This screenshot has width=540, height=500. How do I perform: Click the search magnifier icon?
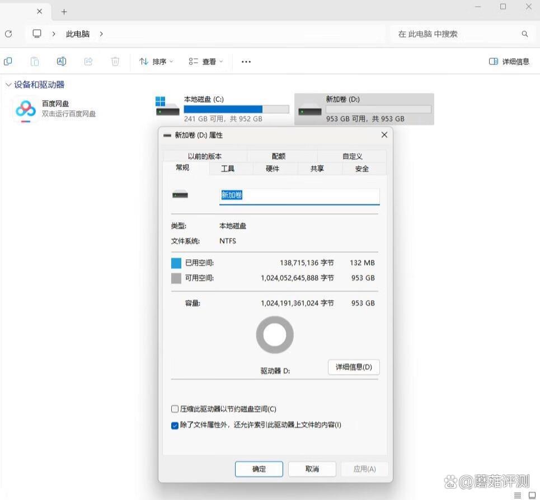(525, 34)
